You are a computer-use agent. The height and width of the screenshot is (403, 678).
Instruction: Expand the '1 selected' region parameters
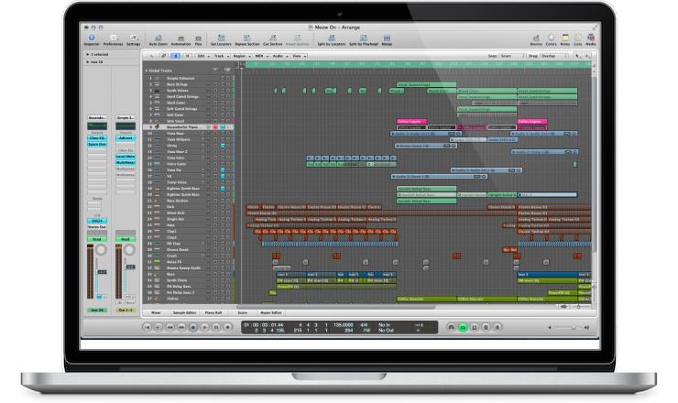point(88,54)
